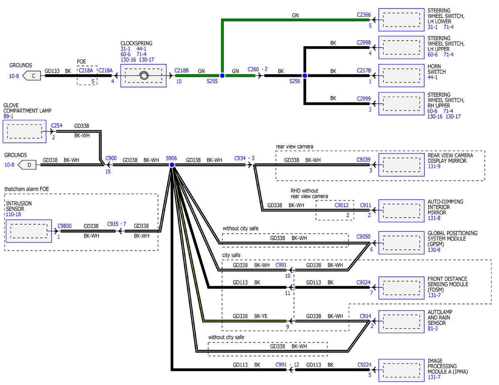Open page reference 130-9 for GPSM

[x=434, y=250]
